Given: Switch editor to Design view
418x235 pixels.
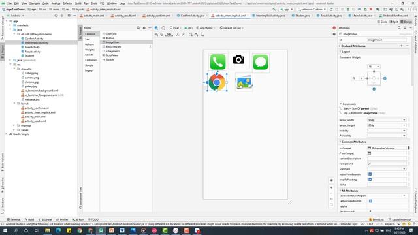Looking at the screenshot, I should click(x=406, y=22).
